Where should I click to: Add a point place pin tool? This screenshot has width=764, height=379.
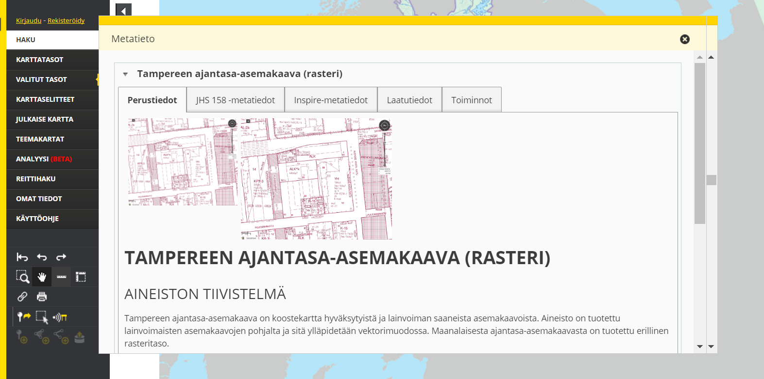[22, 337]
